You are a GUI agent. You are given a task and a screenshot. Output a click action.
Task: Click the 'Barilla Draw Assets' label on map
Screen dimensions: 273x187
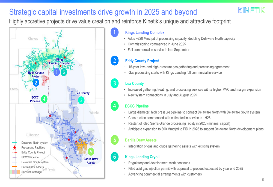coord(91,161)
